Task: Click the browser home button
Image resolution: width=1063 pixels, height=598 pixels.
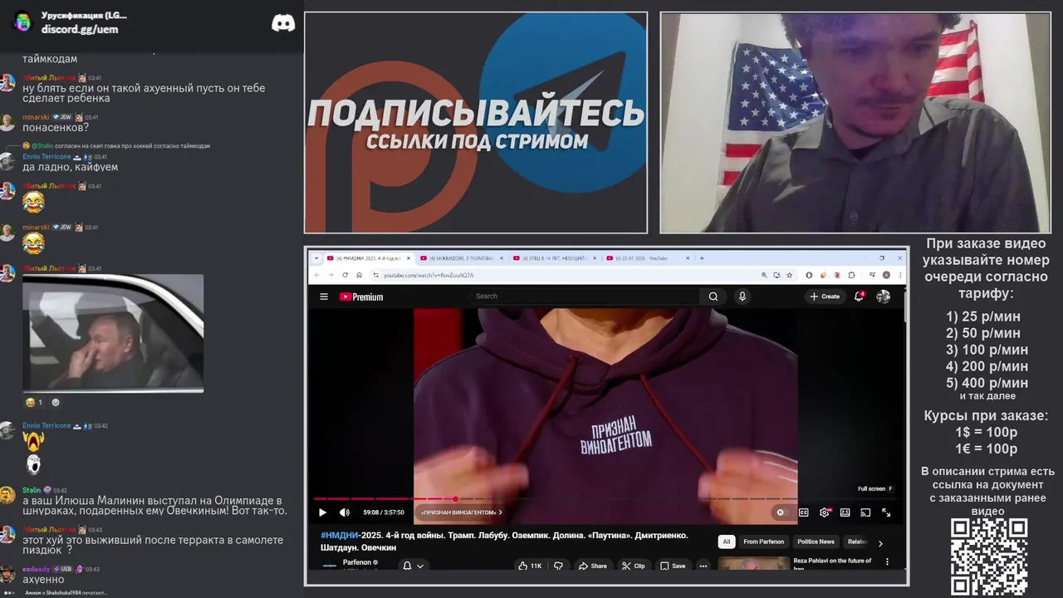Action: pyautogui.click(x=359, y=275)
